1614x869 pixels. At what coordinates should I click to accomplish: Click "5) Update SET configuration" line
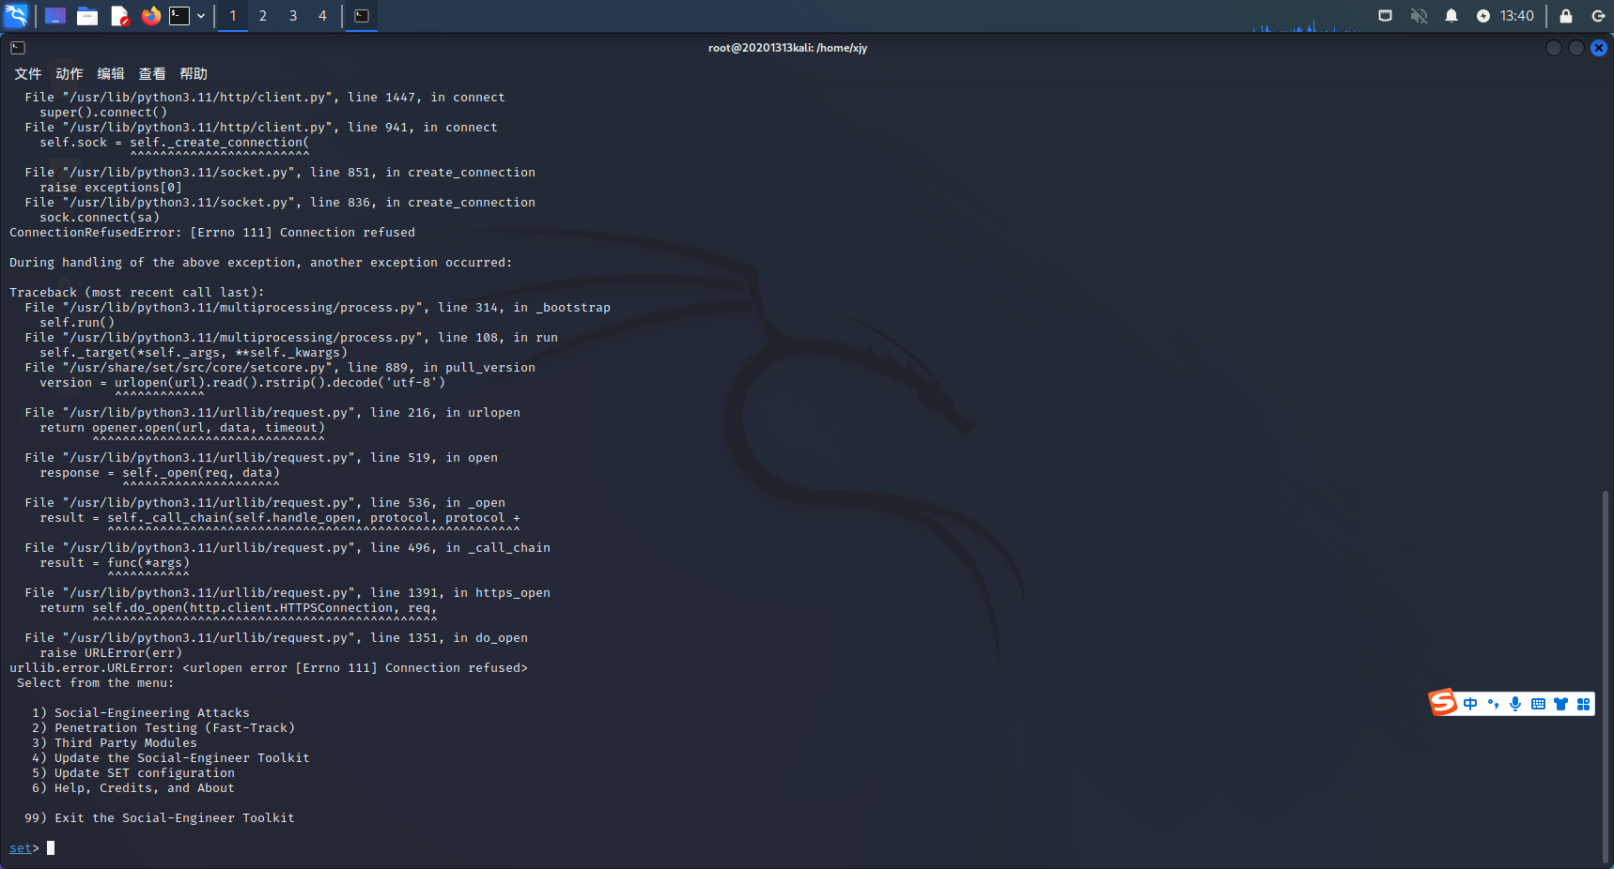coord(133,773)
